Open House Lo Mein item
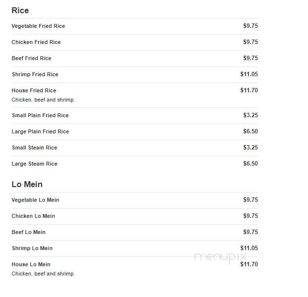 point(31,264)
